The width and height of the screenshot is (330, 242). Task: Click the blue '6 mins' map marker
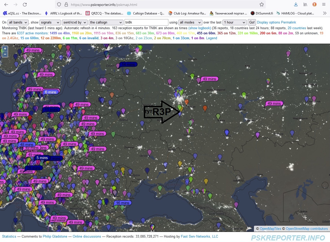51,92
